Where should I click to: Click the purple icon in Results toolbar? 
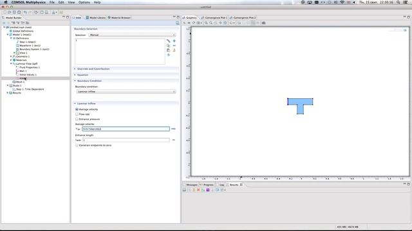pos(208,190)
